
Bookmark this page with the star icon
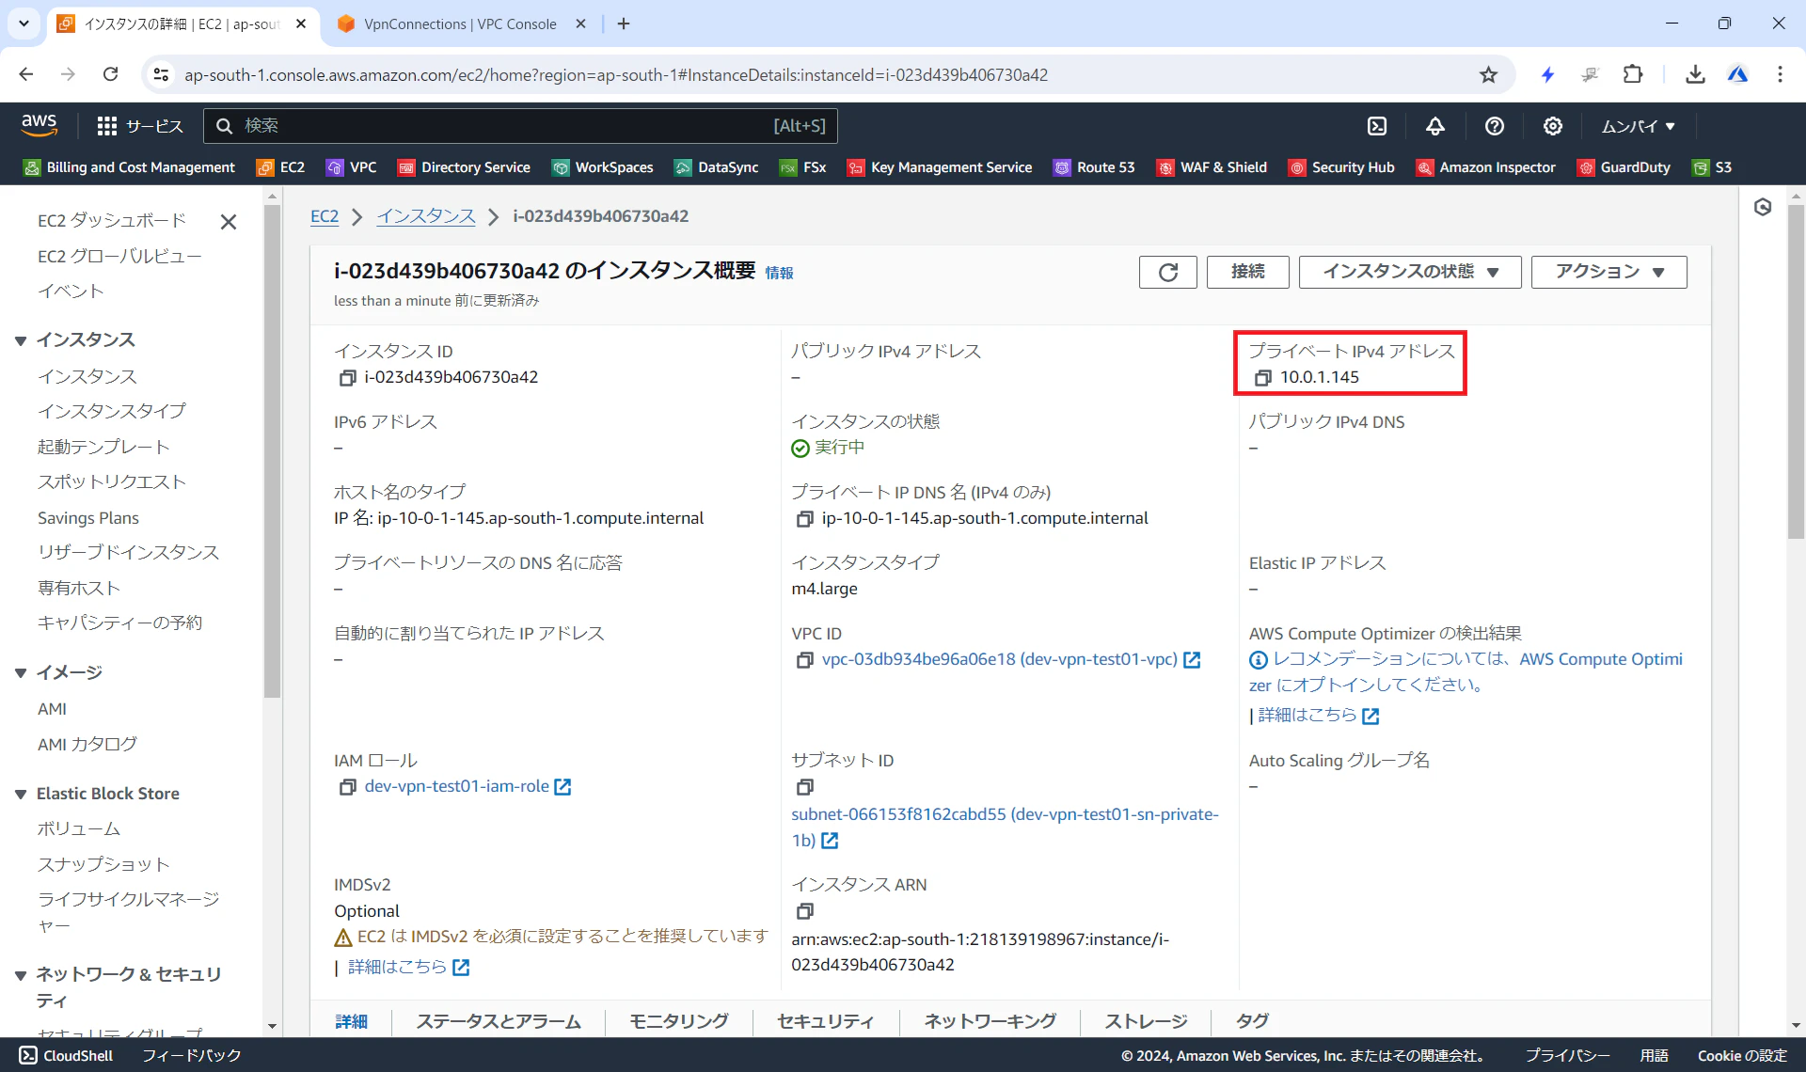tap(1488, 74)
